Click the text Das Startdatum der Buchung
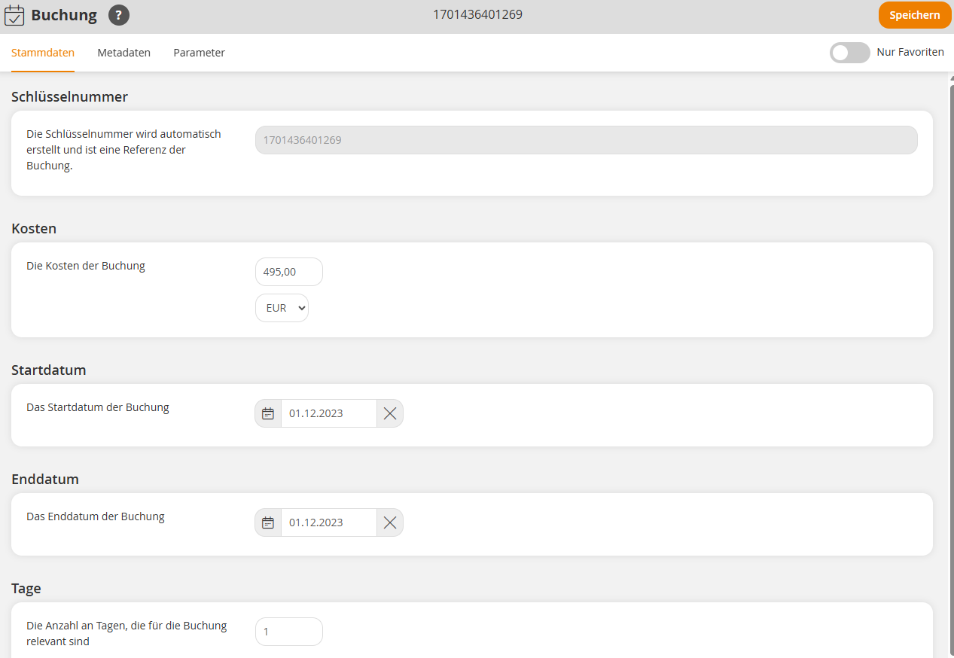Screen dimensions: 954x658 pyautogui.click(x=98, y=407)
